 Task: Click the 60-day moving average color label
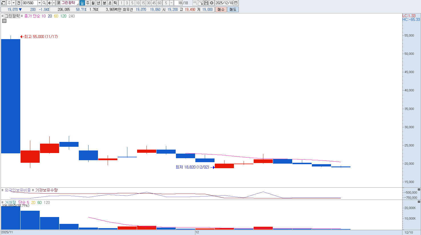pos(56,16)
